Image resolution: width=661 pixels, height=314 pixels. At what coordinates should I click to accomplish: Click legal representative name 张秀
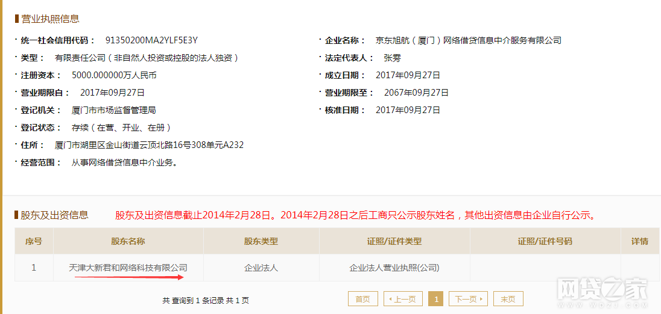[x=392, y=58]
